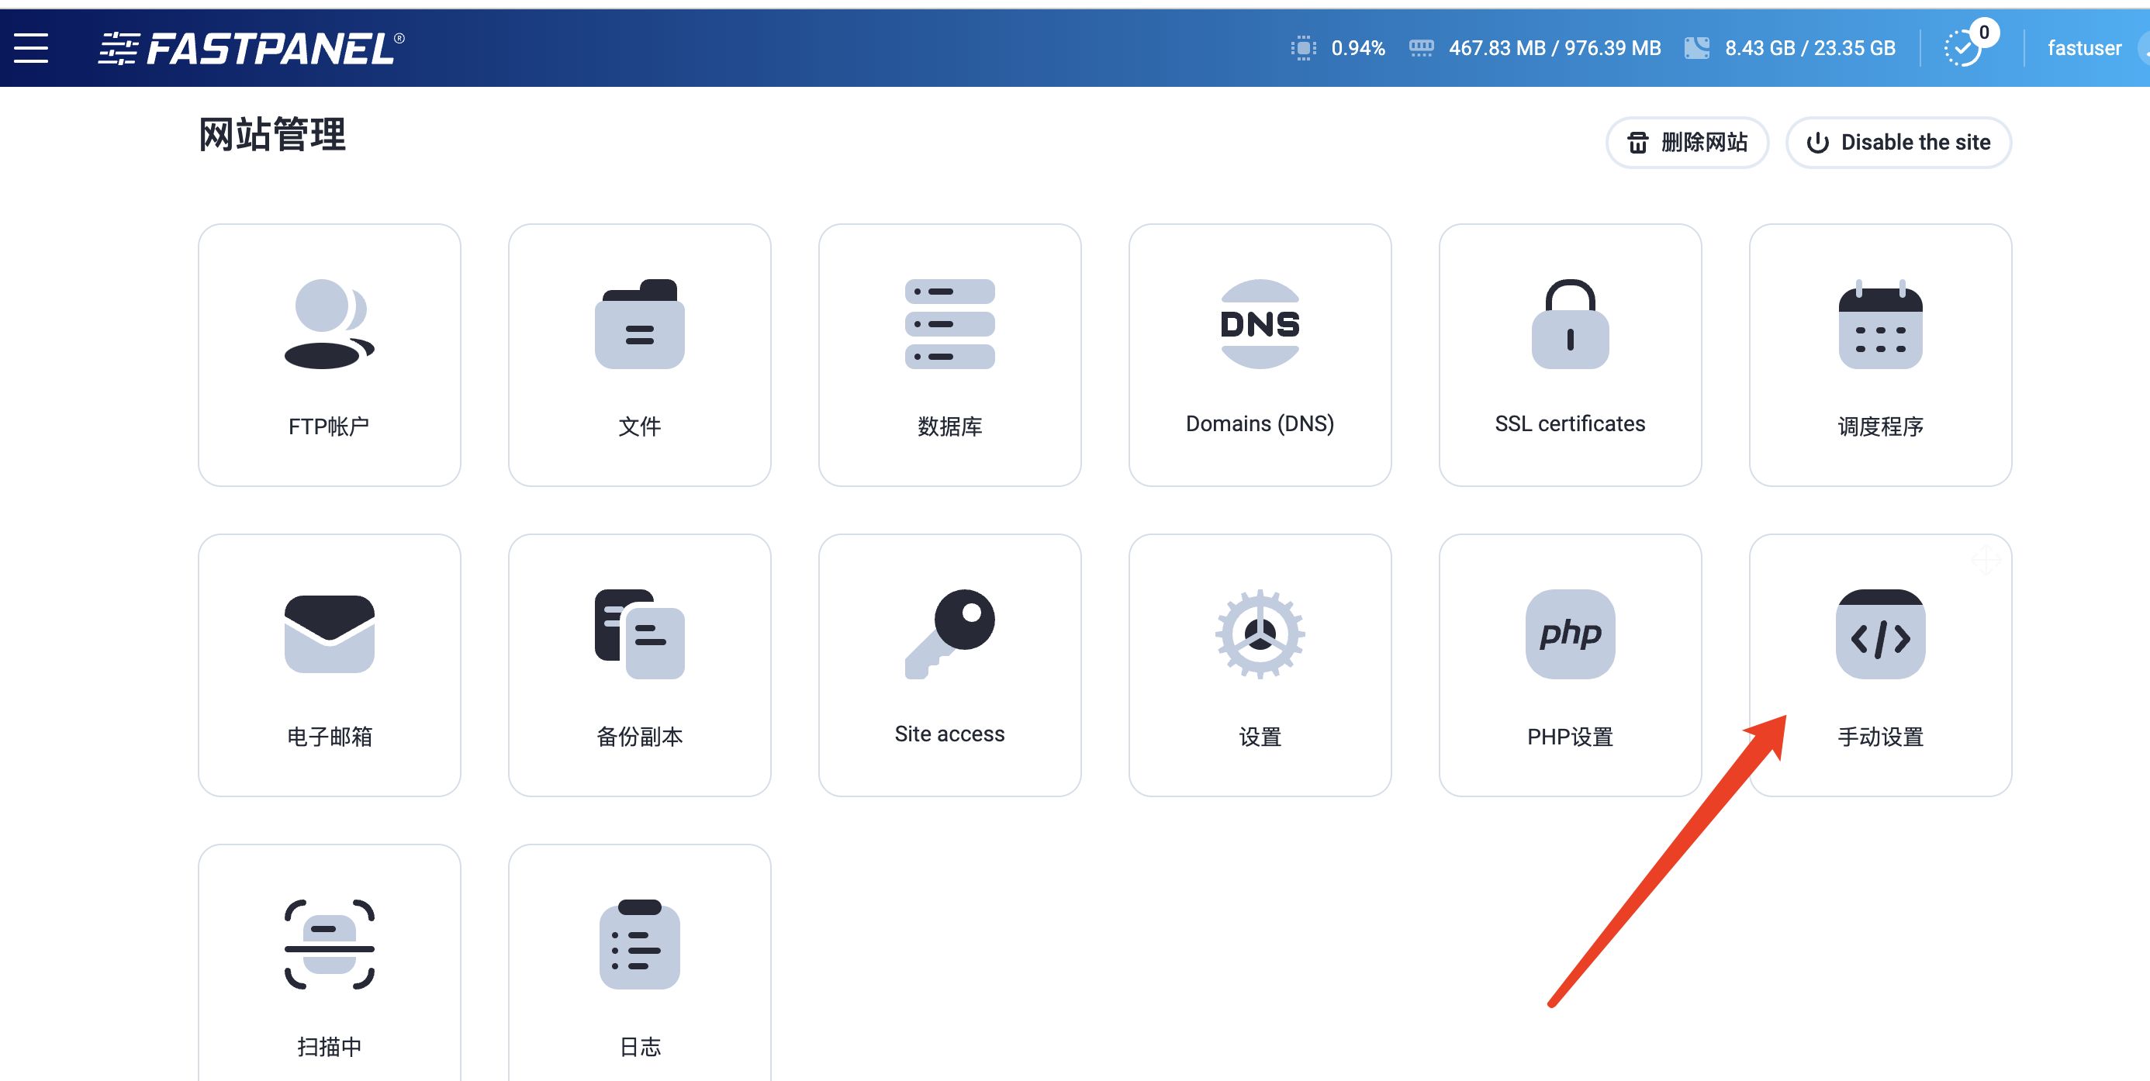Click the fastuser account name
2150x1081 pixels.
[x=2084, y=47]
